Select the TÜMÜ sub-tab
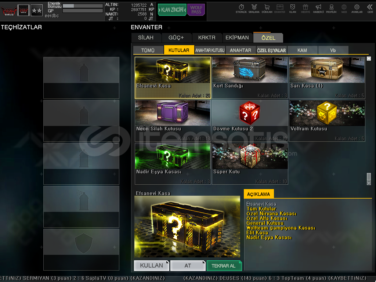The width and height of the screenshot is (376, 282). tap(148, 50)
